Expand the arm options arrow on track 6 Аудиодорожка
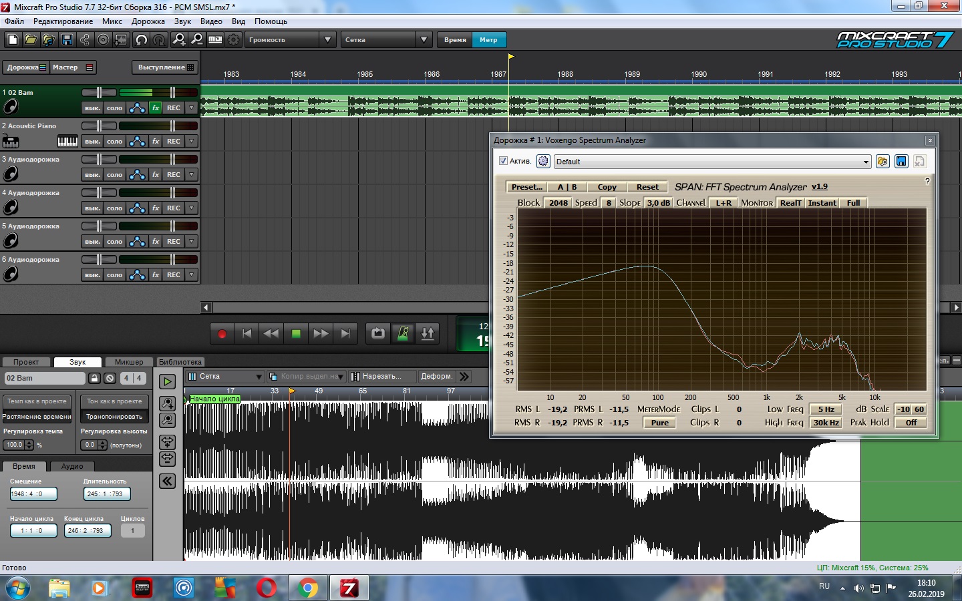This screenshot has height=601, width=962. coord(192,274)
